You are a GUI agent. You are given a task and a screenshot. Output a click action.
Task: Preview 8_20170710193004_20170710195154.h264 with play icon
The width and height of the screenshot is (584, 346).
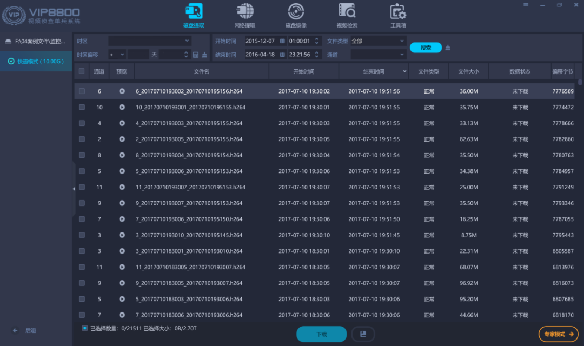(122, 155)
